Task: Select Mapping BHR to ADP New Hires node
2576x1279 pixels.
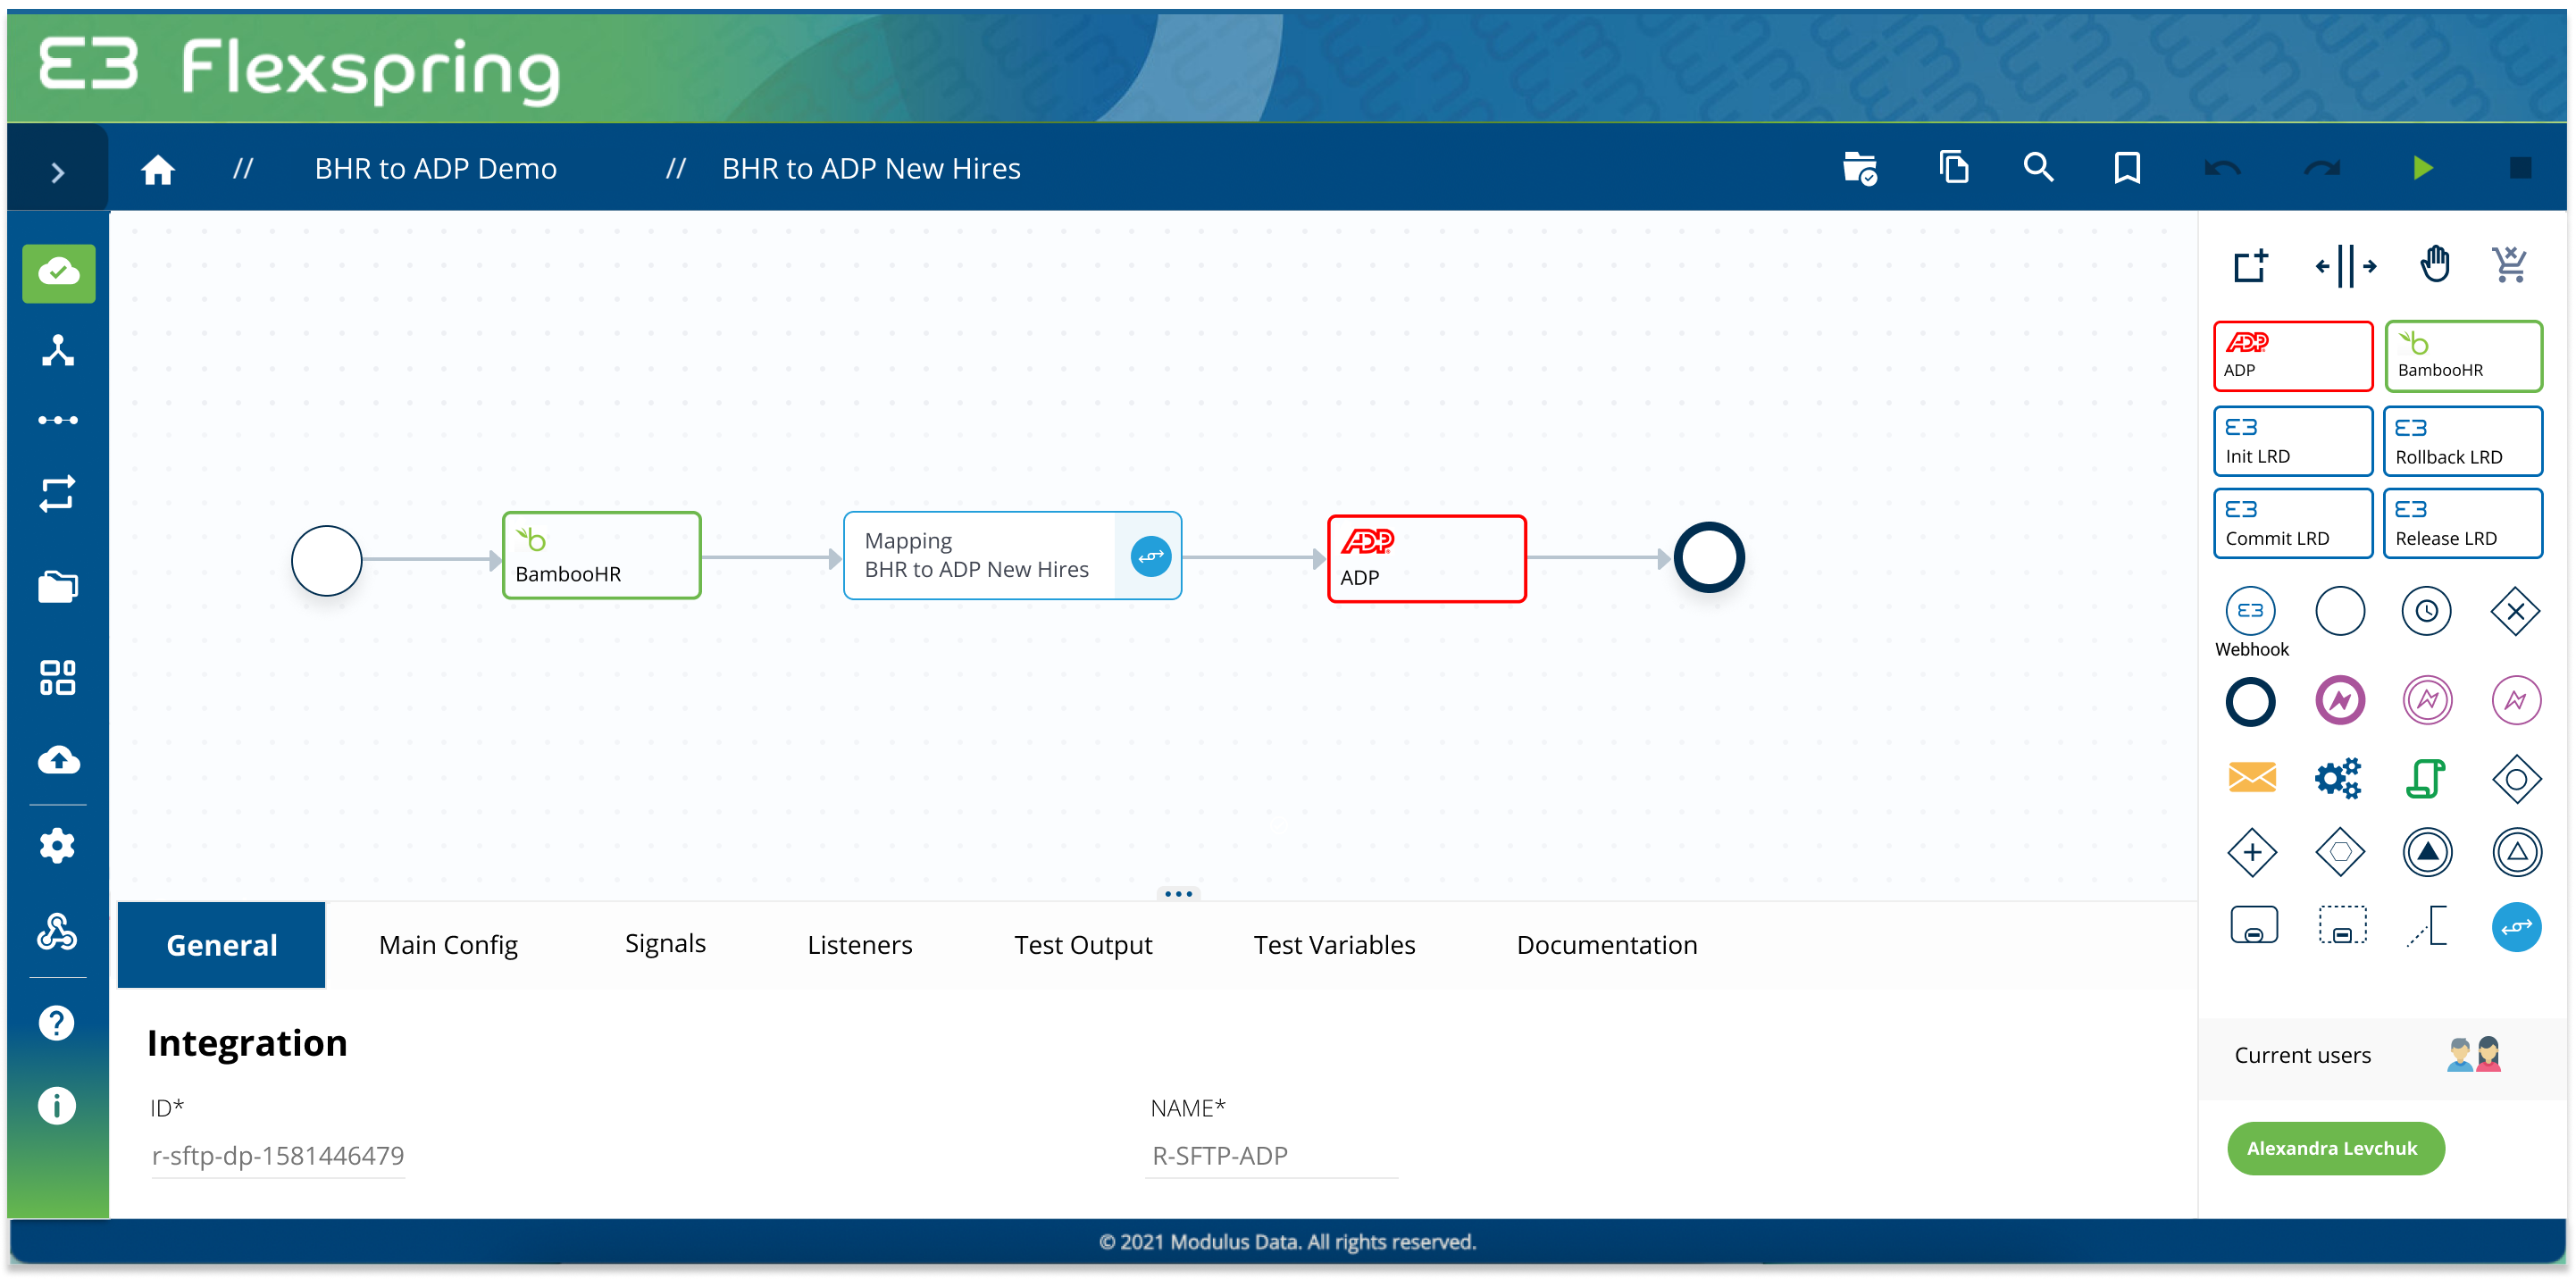Action: coord(1012,556)
